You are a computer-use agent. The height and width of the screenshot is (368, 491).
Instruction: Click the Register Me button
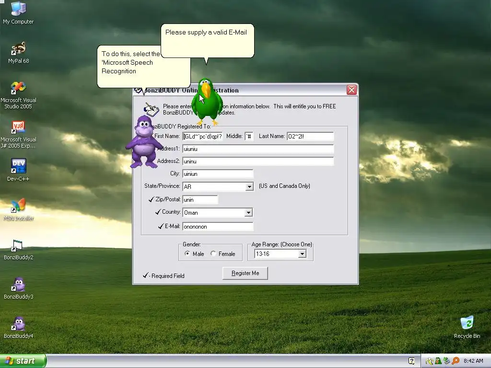coord(245,273)
